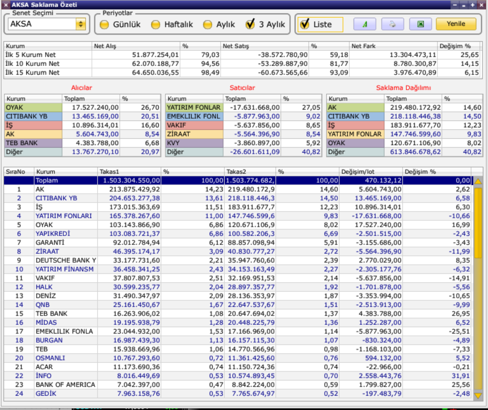Select EMEKLILIK FONL cell in Satıcılar

[194, 116]
